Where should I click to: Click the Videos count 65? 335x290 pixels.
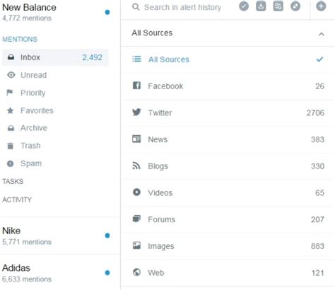pos(319,192)
